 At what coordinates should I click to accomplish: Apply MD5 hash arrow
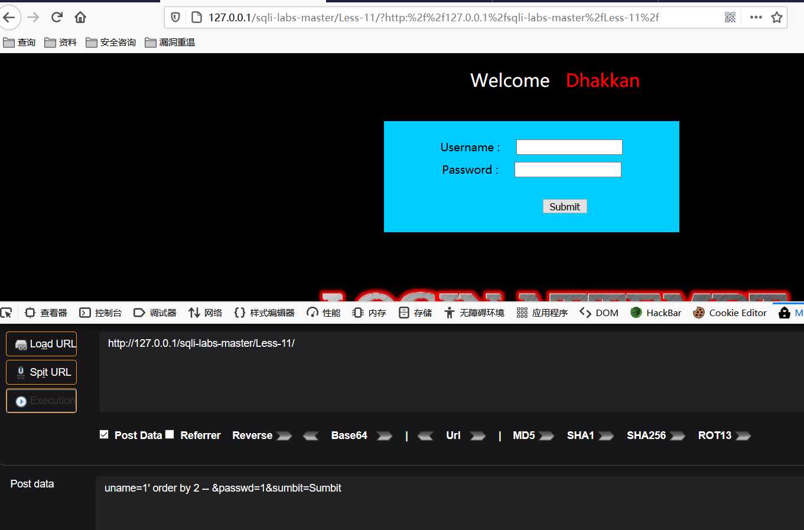tap(546, 436)
